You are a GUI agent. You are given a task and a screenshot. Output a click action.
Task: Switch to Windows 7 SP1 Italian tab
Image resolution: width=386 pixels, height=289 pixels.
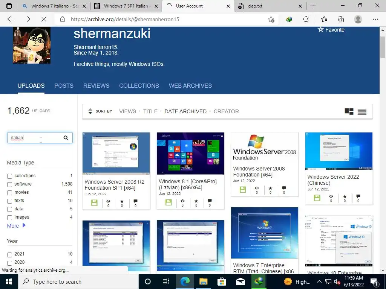126,6
